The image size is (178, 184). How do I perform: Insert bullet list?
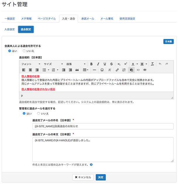pyautogui.click(x=44, y=70)
